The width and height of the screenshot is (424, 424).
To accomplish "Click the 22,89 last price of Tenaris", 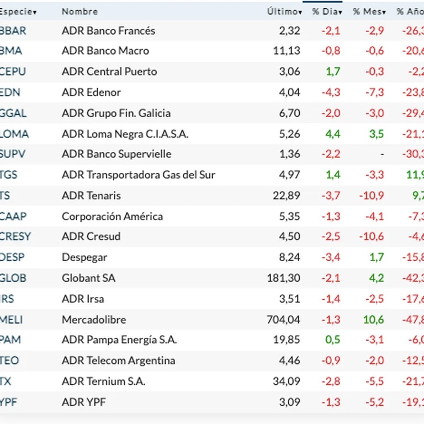I will pos(287,196).
